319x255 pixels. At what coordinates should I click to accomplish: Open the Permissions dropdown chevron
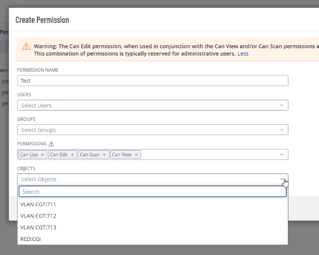282,155
